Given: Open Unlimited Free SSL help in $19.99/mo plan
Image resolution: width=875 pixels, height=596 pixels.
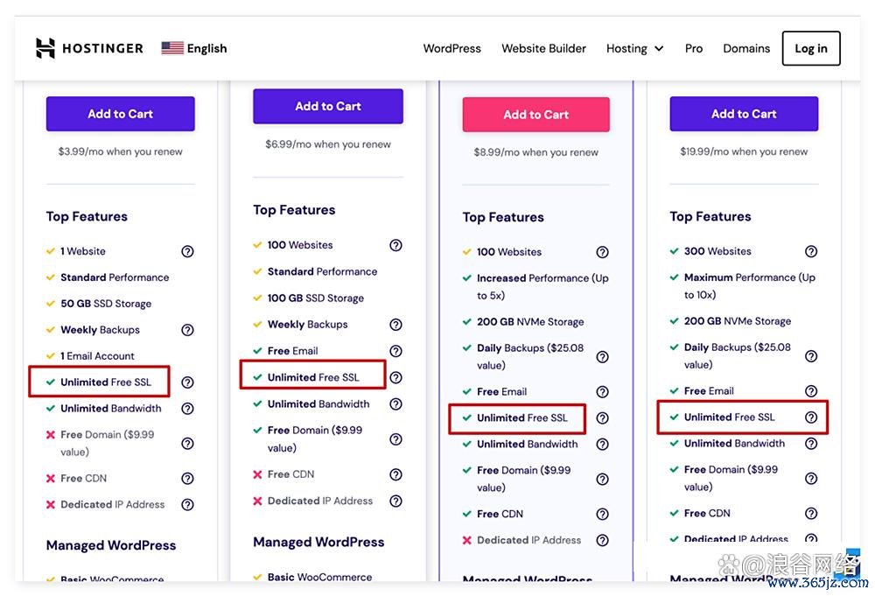Looking at the screenshot, I should coord(811,417).
